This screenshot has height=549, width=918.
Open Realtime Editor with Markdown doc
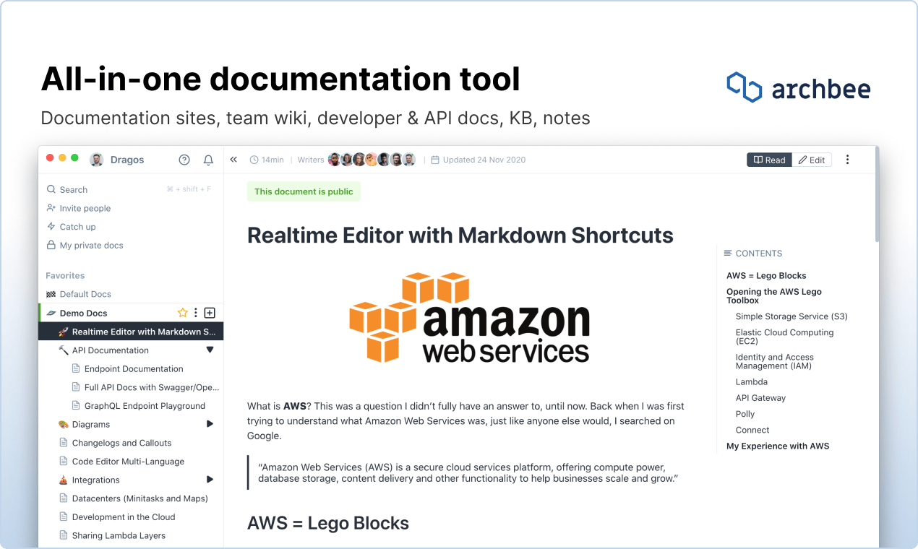pyautogui.click(x=131, y=332)
